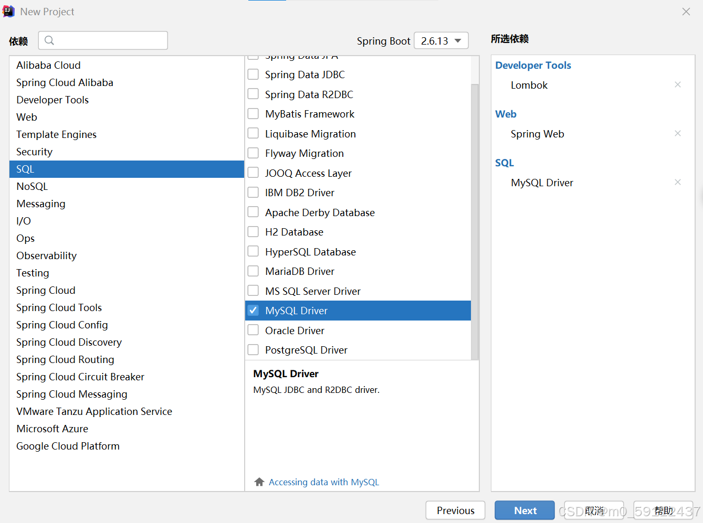Click the IntelliJ logo in title bar
The width and height of the screenshot is (703, 523).
8,12
